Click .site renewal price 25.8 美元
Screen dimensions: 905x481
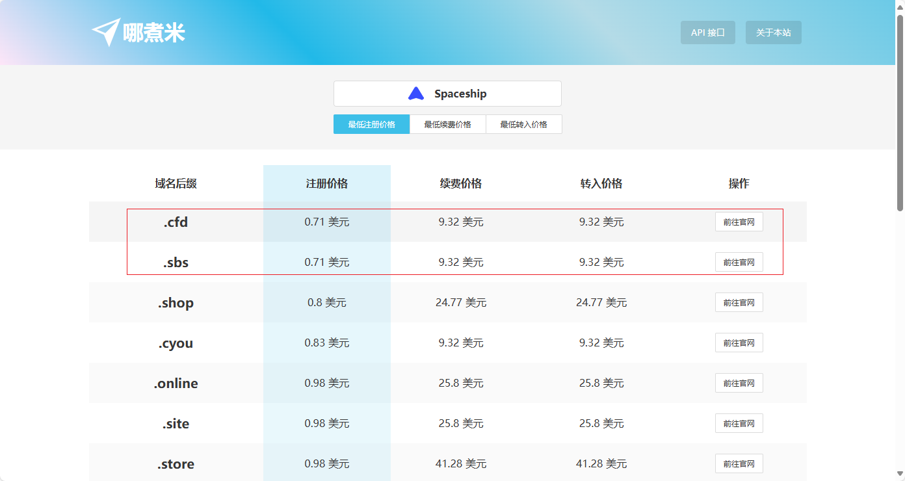pyautogui.click(x=461, y=423)
